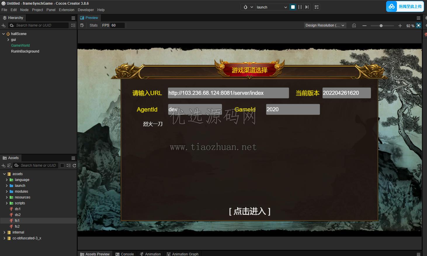The width and height of the screenshot is (427, 256).
Task: Open the preview QR code icon
Action: 317,7
